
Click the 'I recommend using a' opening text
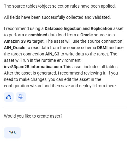(24, 28)
